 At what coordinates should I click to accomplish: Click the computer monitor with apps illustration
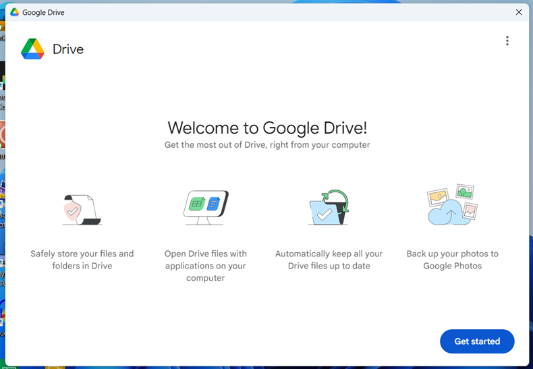[206, 207]
